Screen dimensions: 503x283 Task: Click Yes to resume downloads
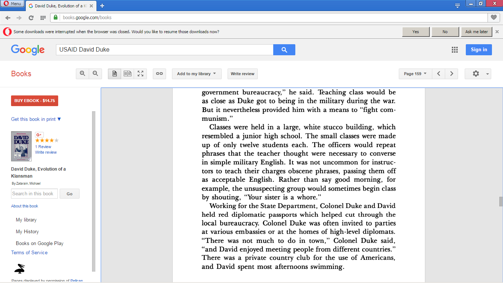tap(416, 32)
